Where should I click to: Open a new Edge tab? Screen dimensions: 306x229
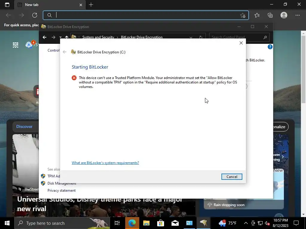pyautogui.click(x=91, y=5)
